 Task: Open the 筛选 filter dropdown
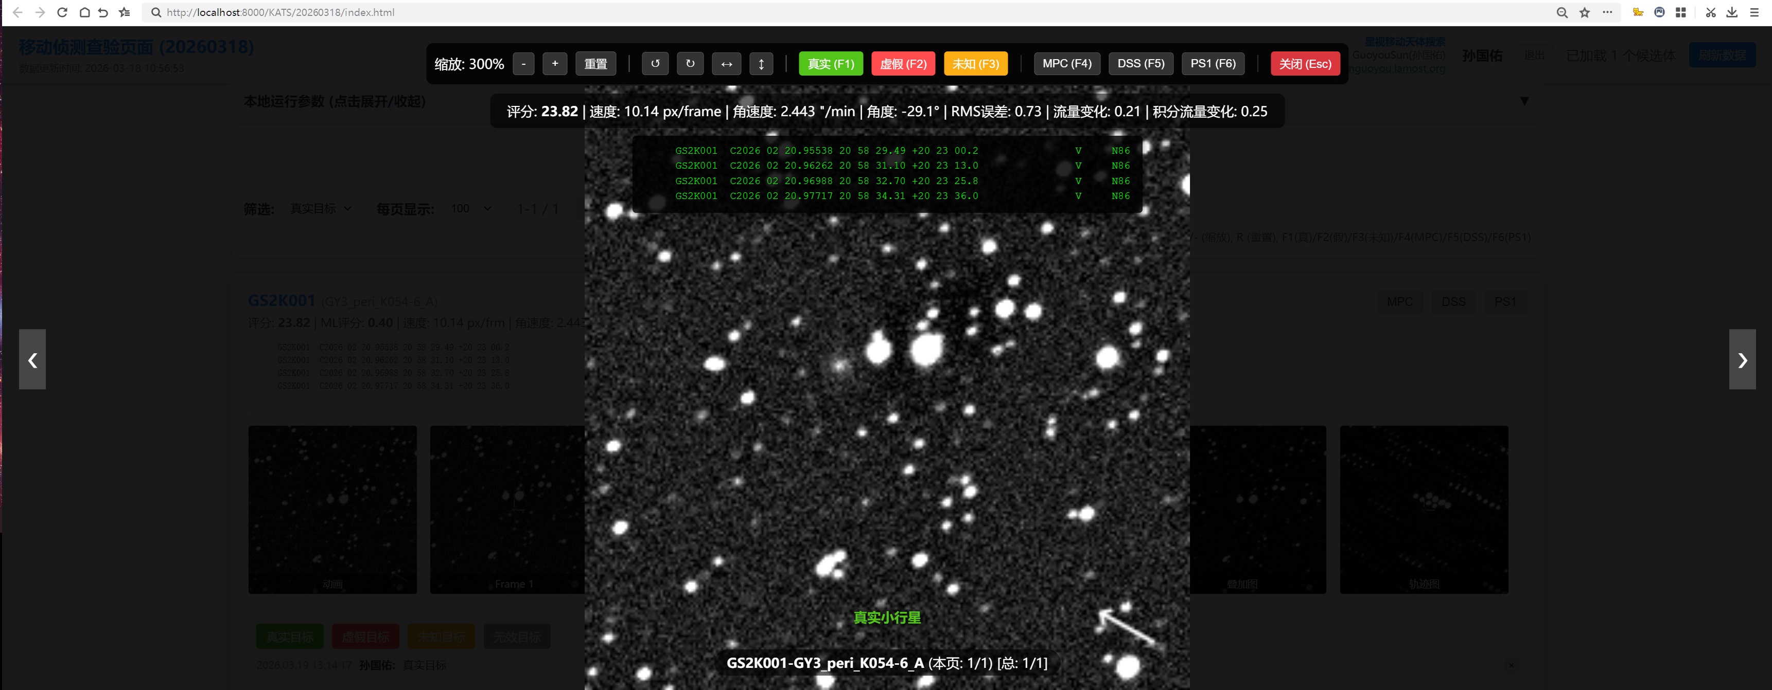coord(321,208)
